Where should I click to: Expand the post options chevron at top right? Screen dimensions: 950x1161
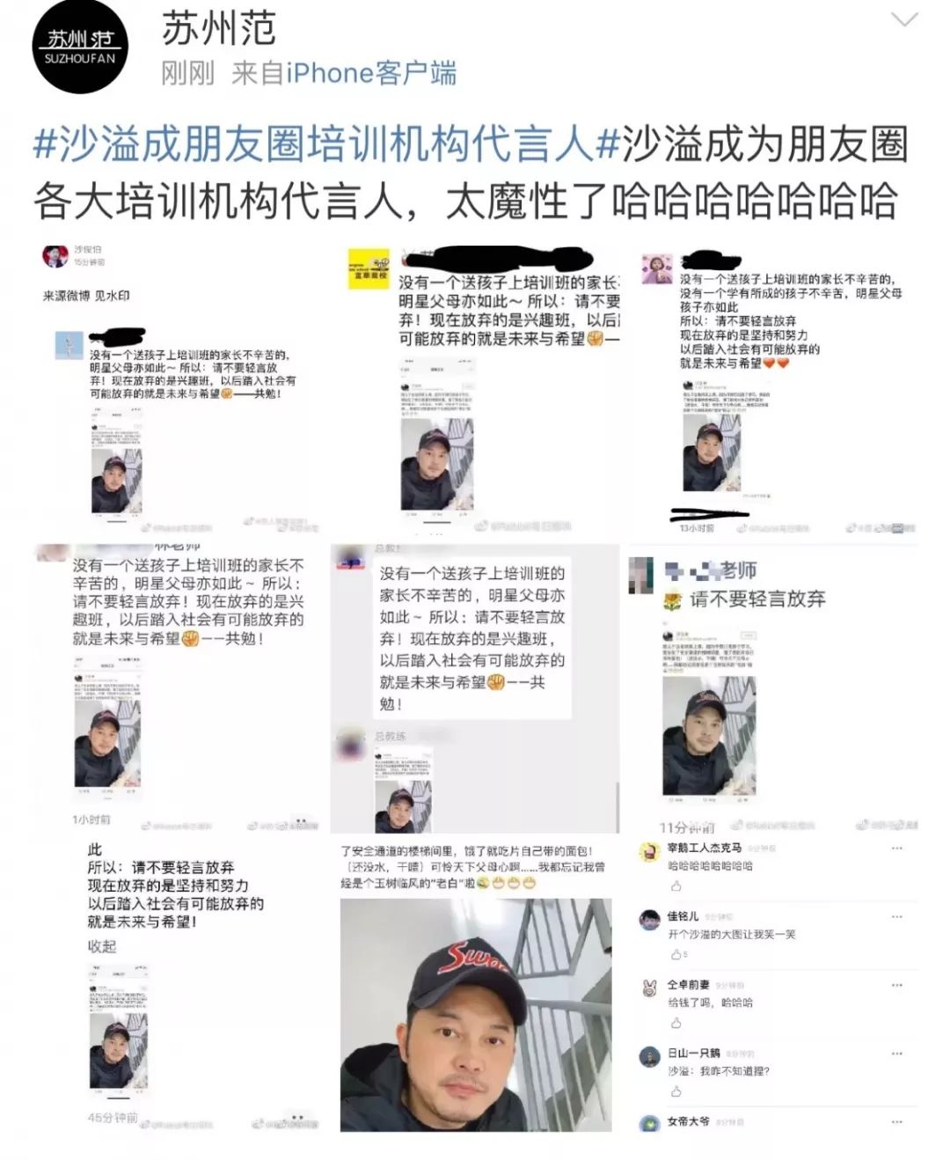pyautogui.click(x=904, y=19)
